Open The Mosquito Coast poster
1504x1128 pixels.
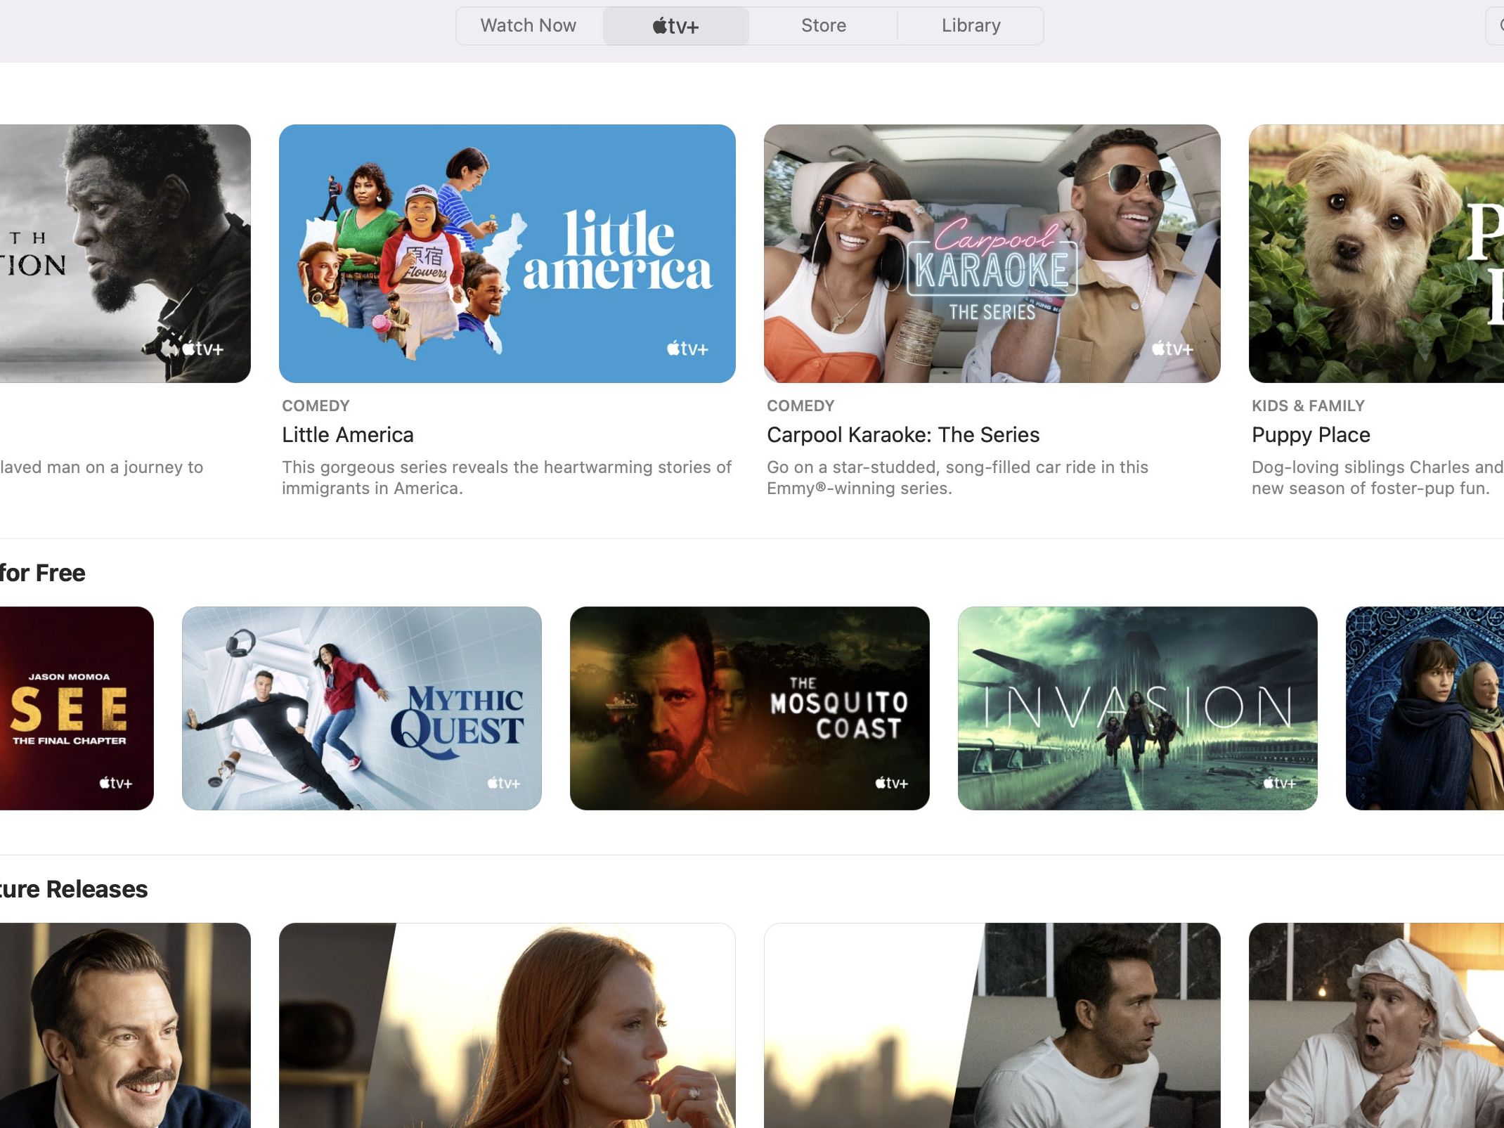pyautogui.click(x=750, y=708)
